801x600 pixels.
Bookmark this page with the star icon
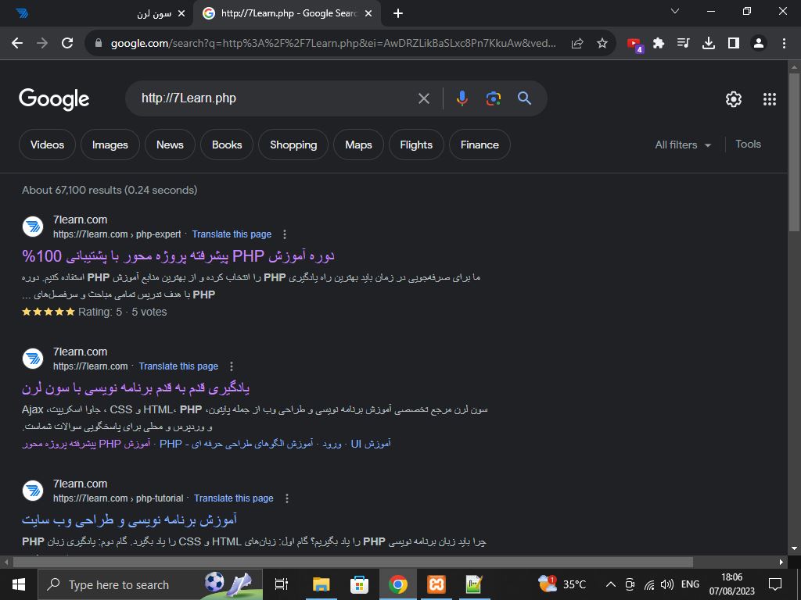click(602, 44)
